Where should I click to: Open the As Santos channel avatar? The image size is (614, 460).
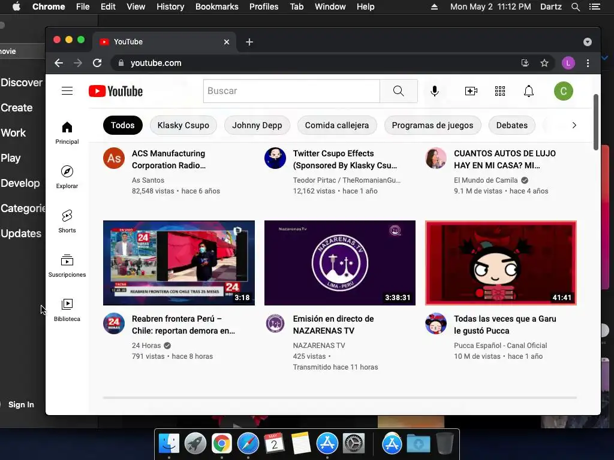114,158
